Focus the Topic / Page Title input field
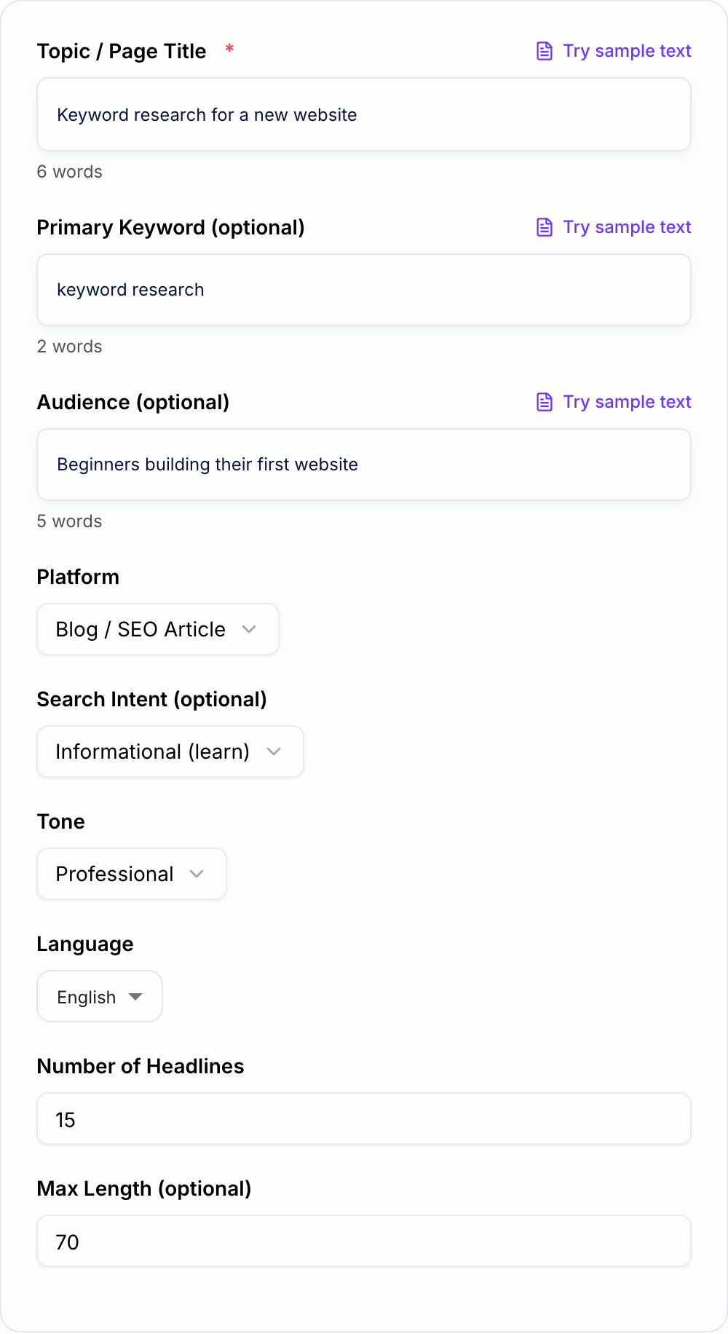This screenshot has width=728, height=1334. click(364, 114)
